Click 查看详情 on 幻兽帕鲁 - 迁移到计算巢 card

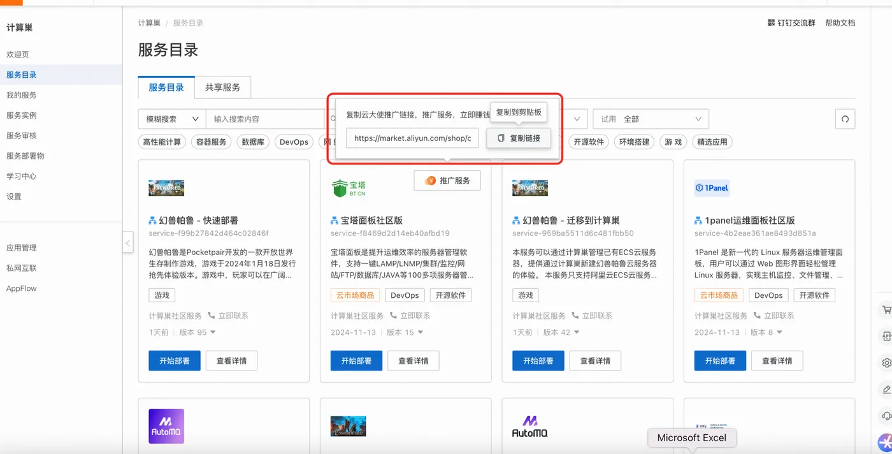(595, 361)
